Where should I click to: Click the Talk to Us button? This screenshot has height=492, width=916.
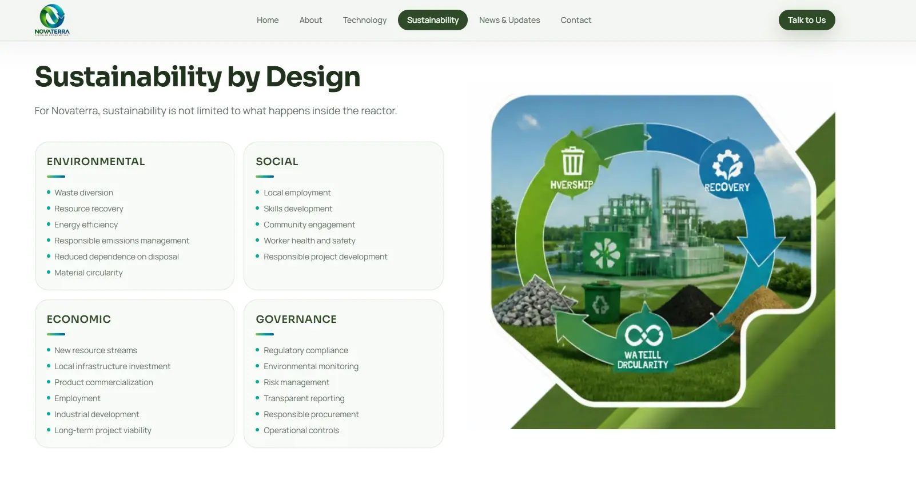point(807,20)
